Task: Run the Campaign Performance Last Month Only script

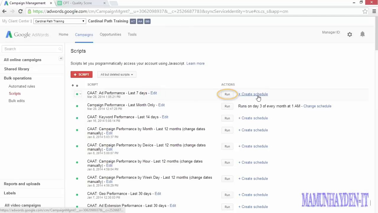Action: 227,106
